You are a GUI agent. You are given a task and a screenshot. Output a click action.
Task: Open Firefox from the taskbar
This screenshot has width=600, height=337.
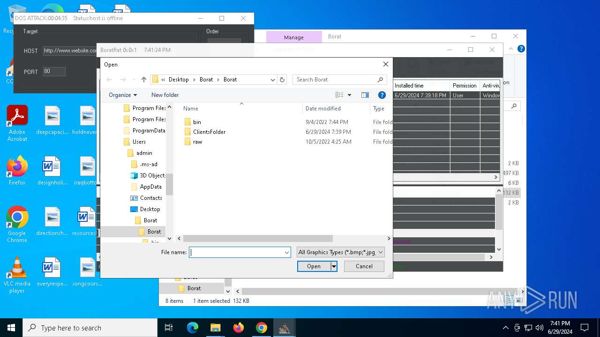click(x=239, y=328)
